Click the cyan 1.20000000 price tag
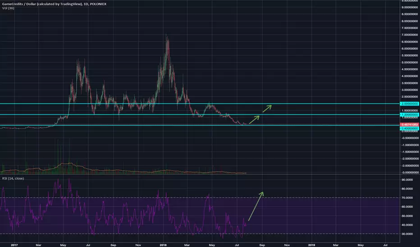The height and width of the screenshot is (247, 420). pyautogui.click(x=410, y=115)
